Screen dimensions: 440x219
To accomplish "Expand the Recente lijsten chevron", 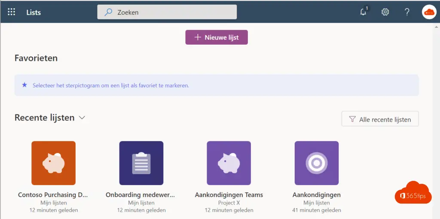I will pyautogui.click(x=82, y=117).
